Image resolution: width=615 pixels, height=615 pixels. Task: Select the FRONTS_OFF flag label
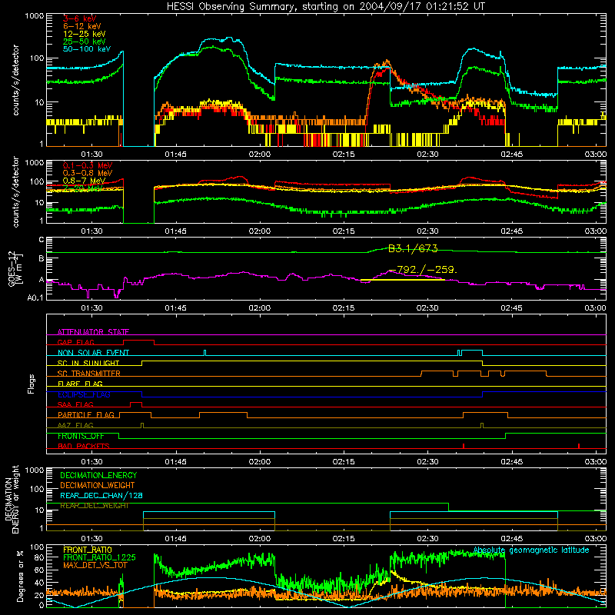click(81, 436)
